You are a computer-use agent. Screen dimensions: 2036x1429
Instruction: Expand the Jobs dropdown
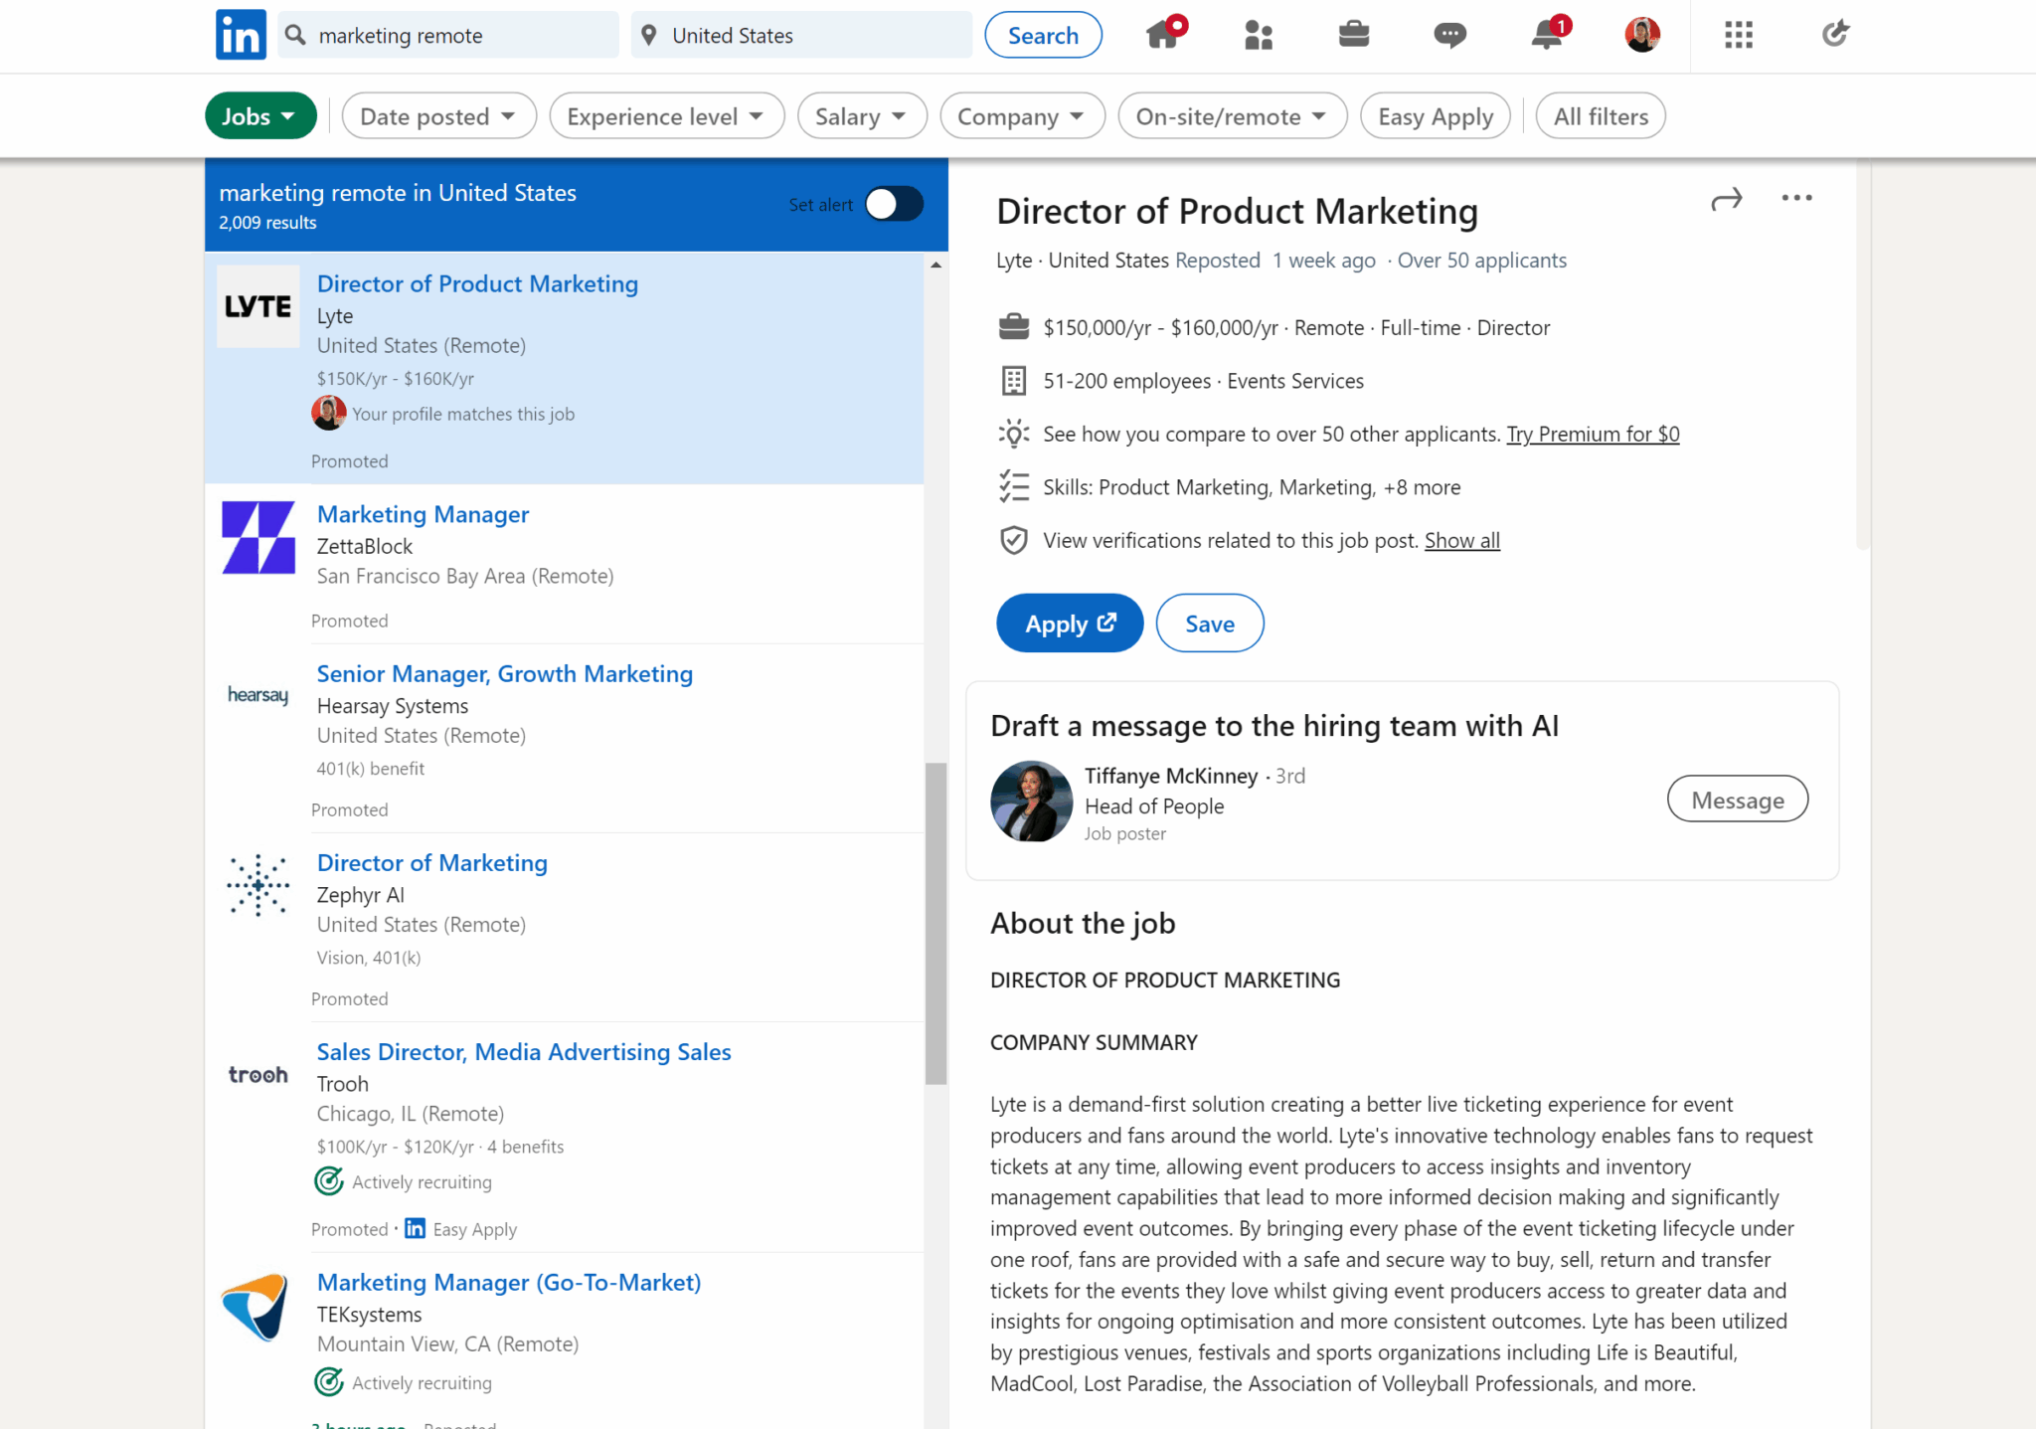click(x=260, y=116)
